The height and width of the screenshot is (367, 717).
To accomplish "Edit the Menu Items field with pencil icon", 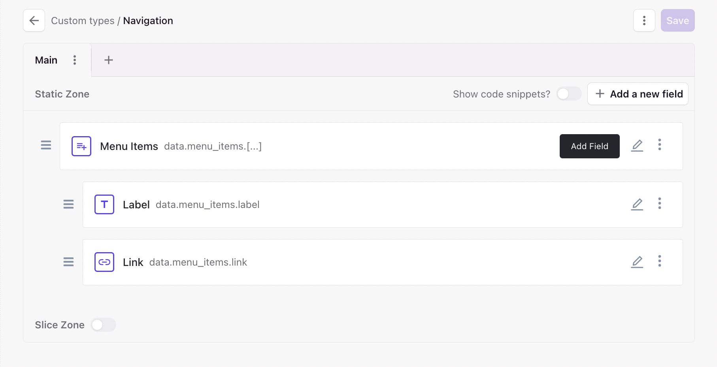I will (x=637, y=146).
